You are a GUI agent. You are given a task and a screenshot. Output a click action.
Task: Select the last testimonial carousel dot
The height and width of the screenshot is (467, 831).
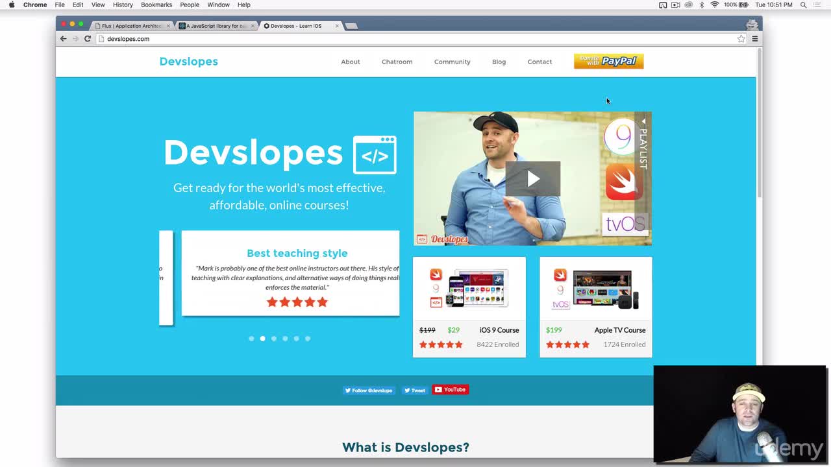pyautogui.click(x=308, y=339)
